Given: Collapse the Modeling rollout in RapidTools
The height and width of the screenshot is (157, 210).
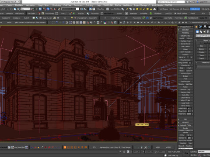Looking at the screenshot, I should pyautogui.click(x=185, y=33).
